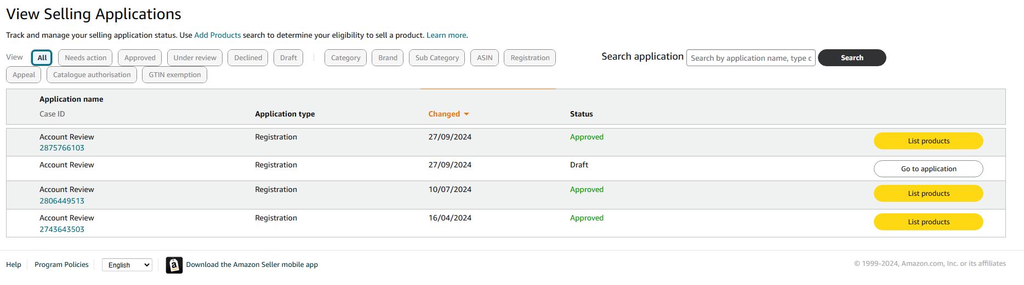Image resolution: width=1024 pixels, height=285 pixels.
Task: Open the Add Products link
Action: coord(218,35)
